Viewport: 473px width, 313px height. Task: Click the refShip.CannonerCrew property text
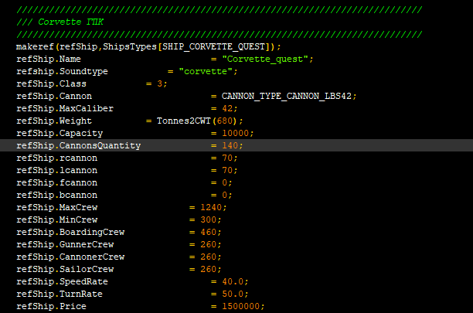[x=70, y=257]
